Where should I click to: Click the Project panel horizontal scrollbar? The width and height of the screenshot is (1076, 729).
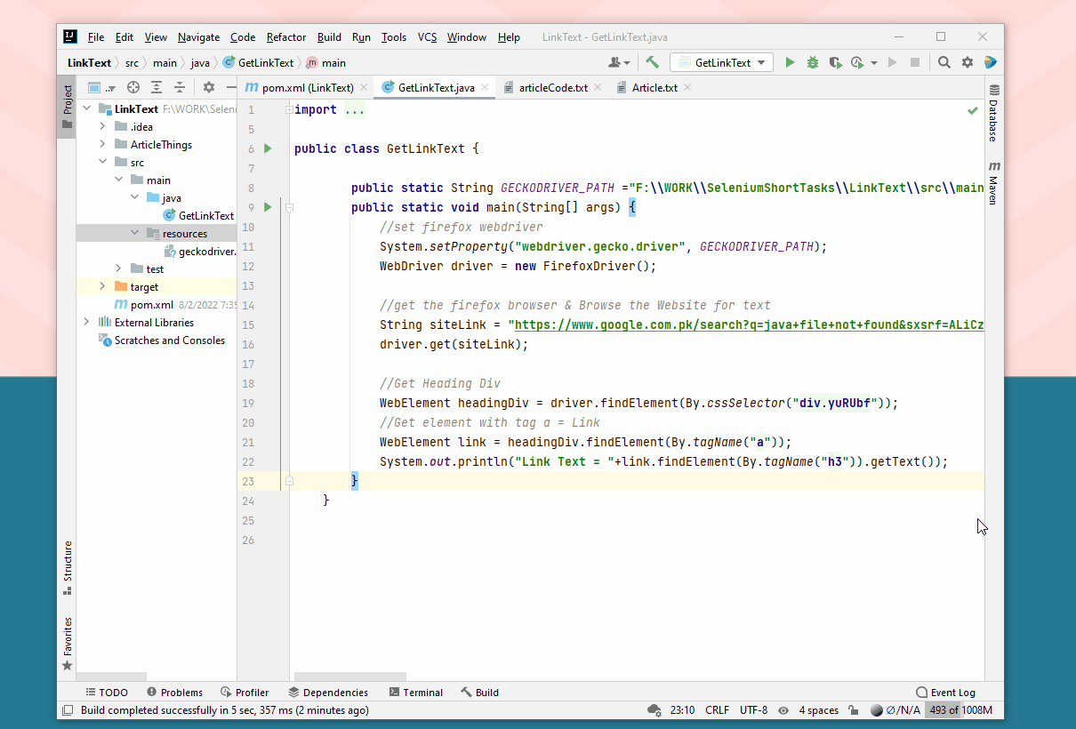coord(111,677)
